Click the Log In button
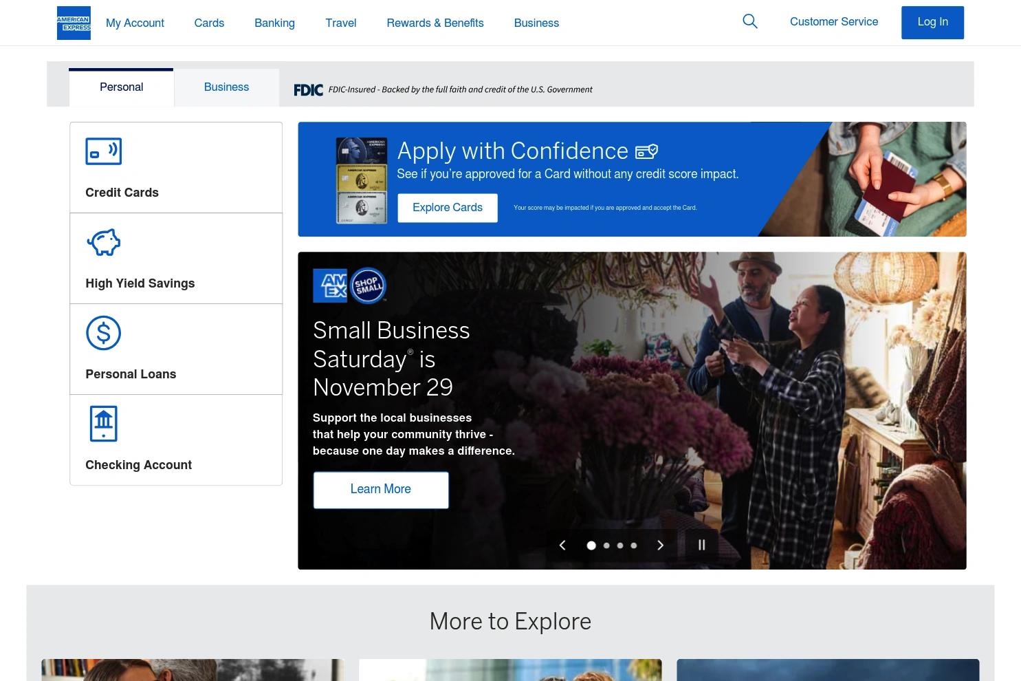Image resolution: width=1021 pixels, height=681 pixels. click(x=933, y=22)
